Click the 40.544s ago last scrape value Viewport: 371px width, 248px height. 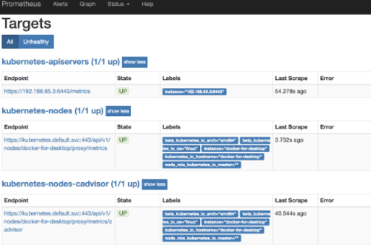290,213
